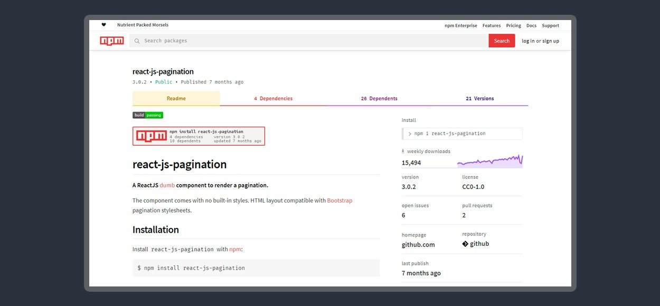Click the '$ npm install react-js-pagination' code block
Screen dimensions: 660x306
pyautogui.click(x=256, y=268)
